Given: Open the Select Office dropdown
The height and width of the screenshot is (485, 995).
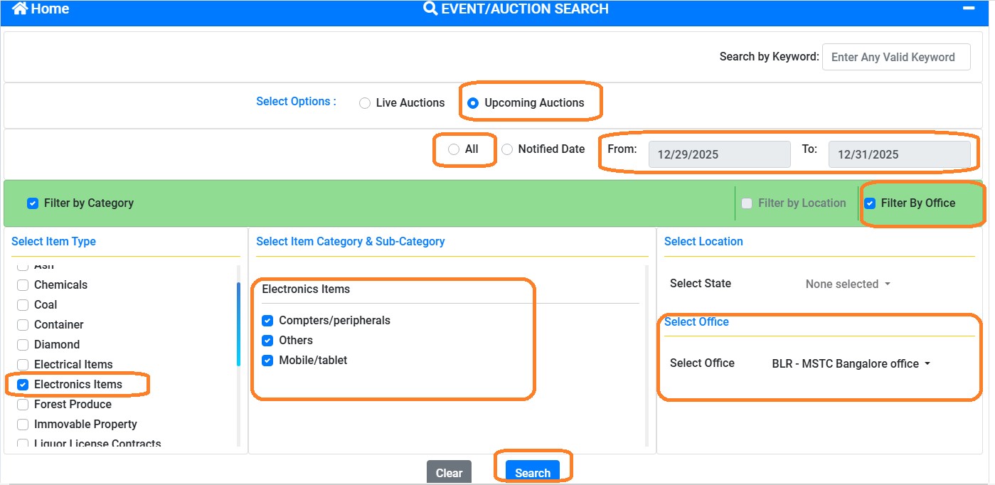Looking at the screenshot, I should 851,363.
